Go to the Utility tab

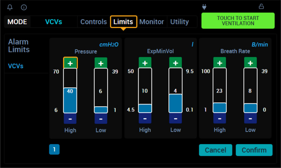(x=179, y=22)
